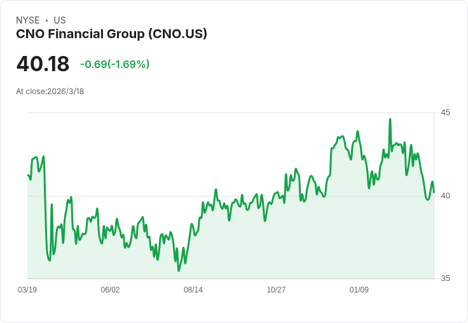Click the leftmost start of the price line

28,175
